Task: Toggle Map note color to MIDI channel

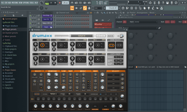Action: tap(168, 67)
